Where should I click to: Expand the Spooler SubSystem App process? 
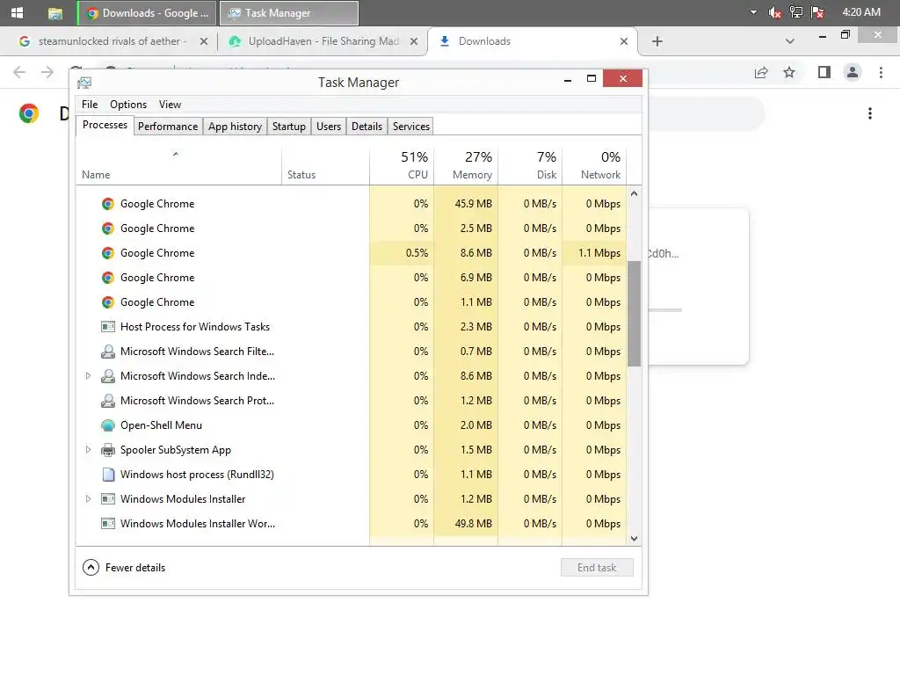(x=88, y=450)
